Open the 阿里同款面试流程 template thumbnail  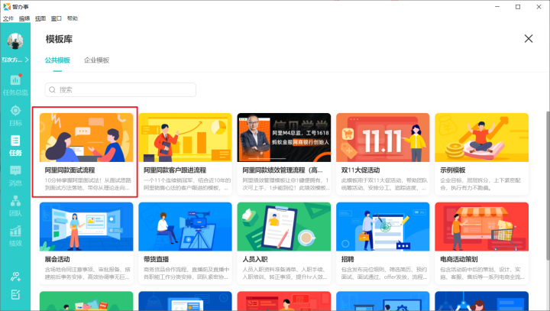tap(86, 138)
